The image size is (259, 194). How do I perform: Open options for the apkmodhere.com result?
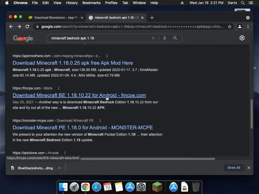(x=107, y=56)
